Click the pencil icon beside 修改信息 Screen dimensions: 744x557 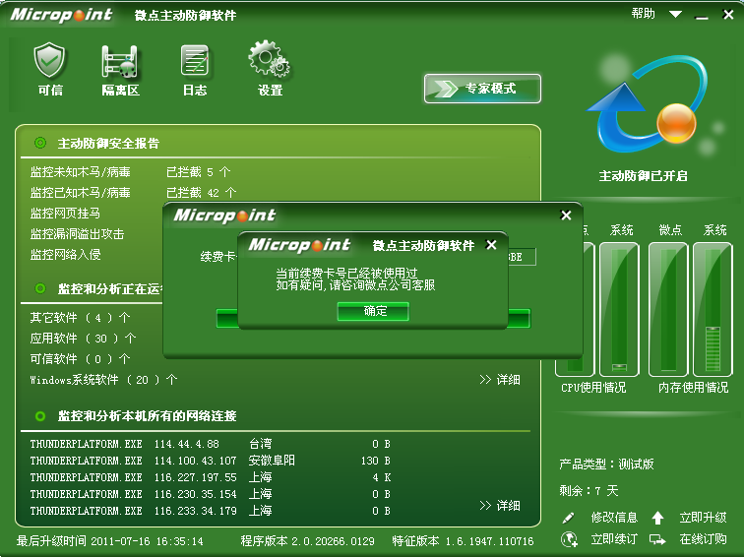[x=569, y=518]
